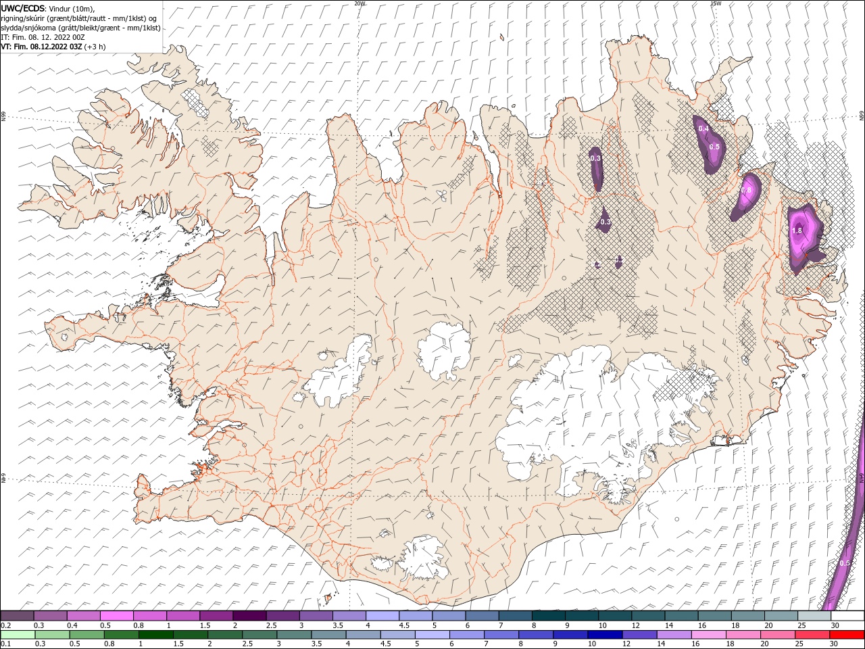
Task: Select the 'rigning/skúrir (grænt/blátt/rautt' caption line
Action: (80, 18)
